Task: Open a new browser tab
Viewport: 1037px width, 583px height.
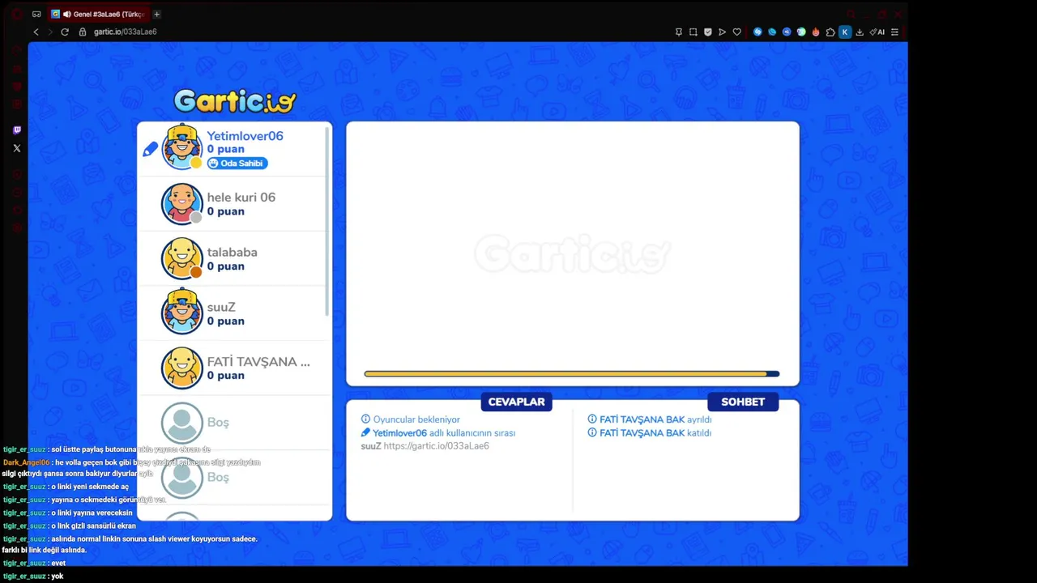Action: click(156, 14)
